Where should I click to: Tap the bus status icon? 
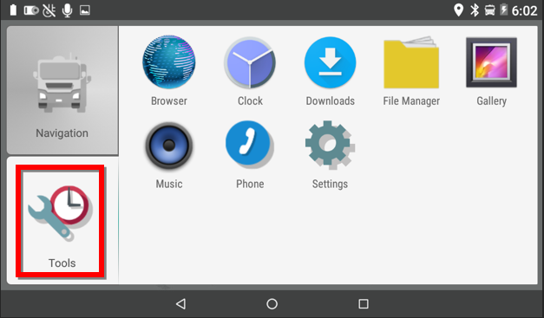pyautogui.click(x=489, y=10)
